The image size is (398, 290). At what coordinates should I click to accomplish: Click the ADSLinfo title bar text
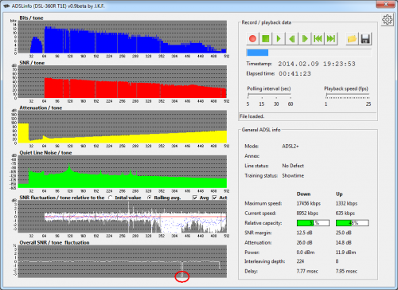coord(58,6)
